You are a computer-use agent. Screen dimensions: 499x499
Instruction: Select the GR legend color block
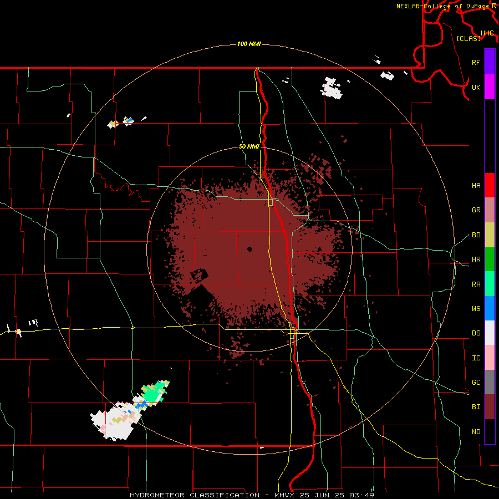tap(490, 210)
